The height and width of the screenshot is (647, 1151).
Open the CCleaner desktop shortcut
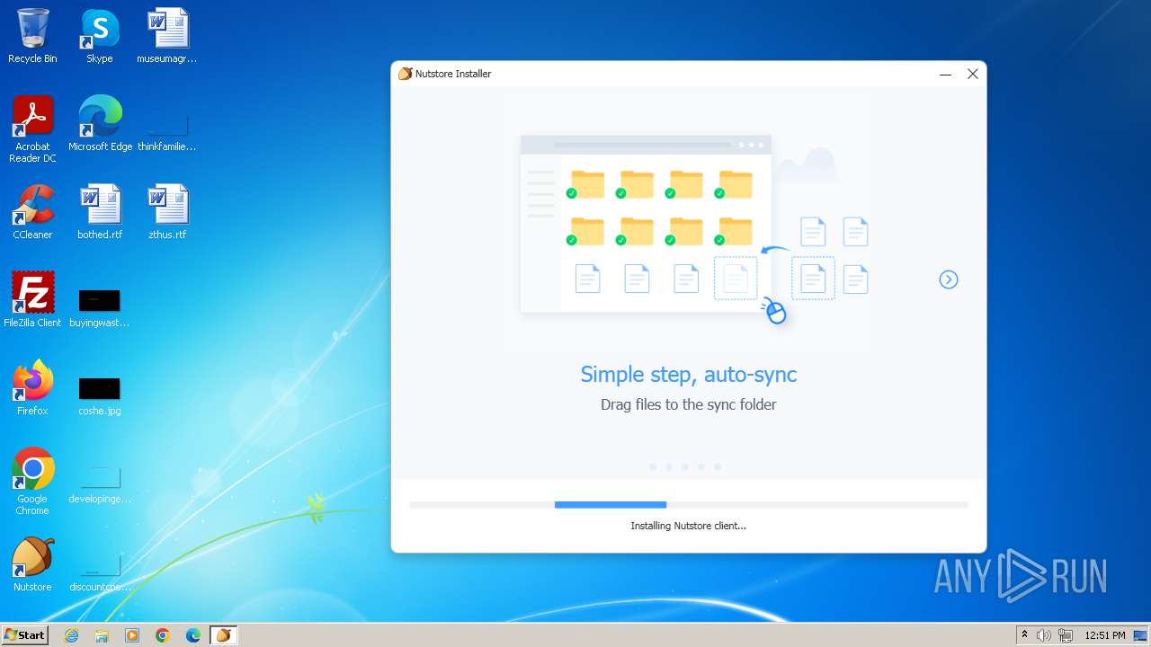(x=32, y=212)
